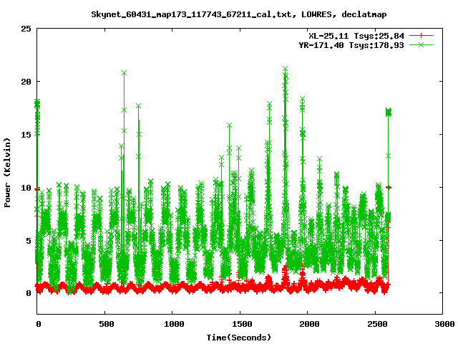Click the red line sample in legend
The width and height of the screenshot is (458, 344).
coord(421,36)
